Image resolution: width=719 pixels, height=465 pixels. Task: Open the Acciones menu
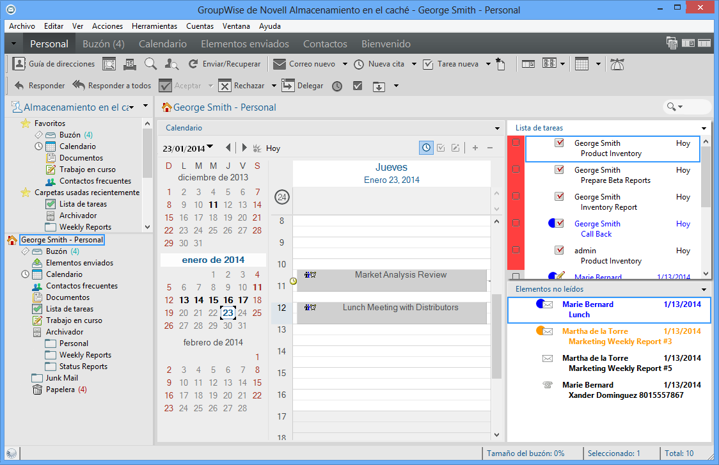pyautogui.click(x=107, y=26)
